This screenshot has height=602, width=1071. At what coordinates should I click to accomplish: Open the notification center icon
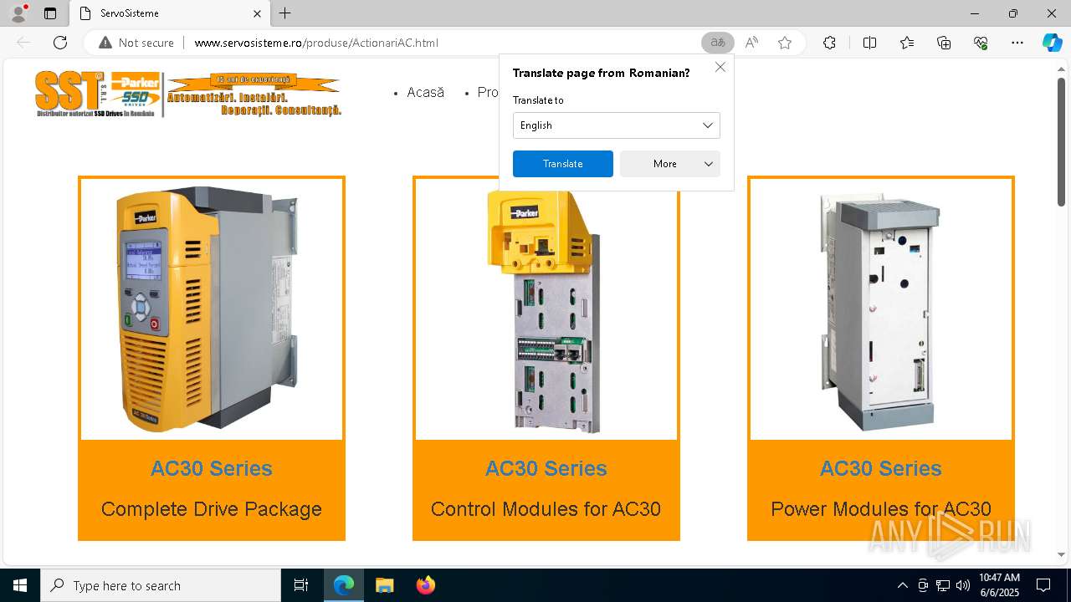coord(1043,585)
